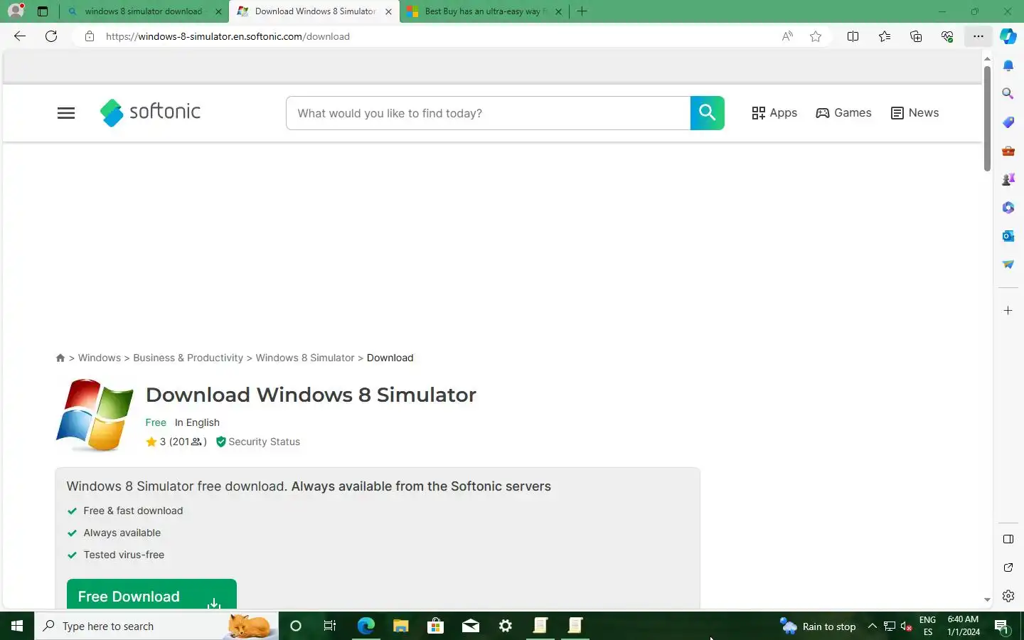The image size is (1024, 640).
Task: Focus the 'What would you like to find today?' search box
Action: (488, 113)
